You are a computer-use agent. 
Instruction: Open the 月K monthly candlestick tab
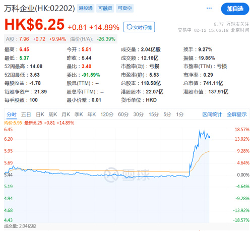(x=66, y=114)
